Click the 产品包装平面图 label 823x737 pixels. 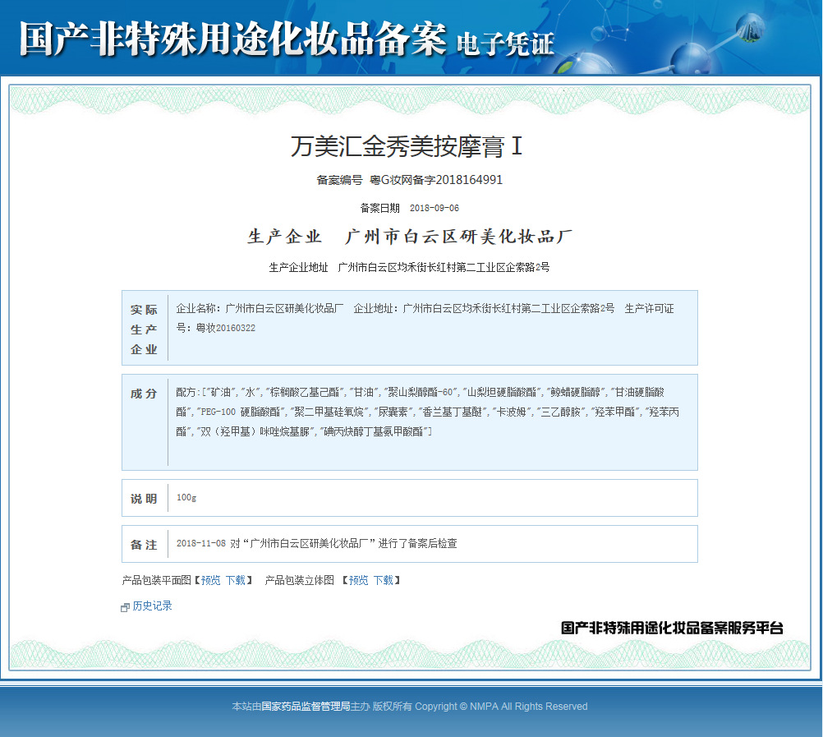pos(156,580)
